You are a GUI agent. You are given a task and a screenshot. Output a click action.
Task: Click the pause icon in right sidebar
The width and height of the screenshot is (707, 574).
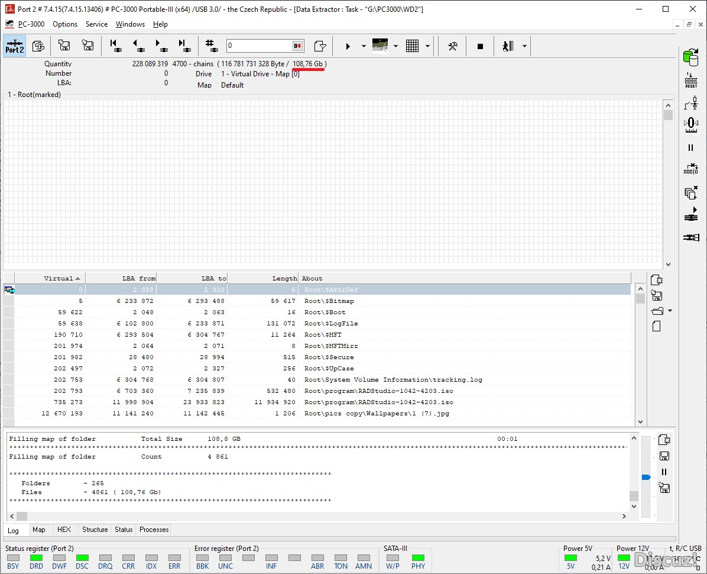point(691,147)
